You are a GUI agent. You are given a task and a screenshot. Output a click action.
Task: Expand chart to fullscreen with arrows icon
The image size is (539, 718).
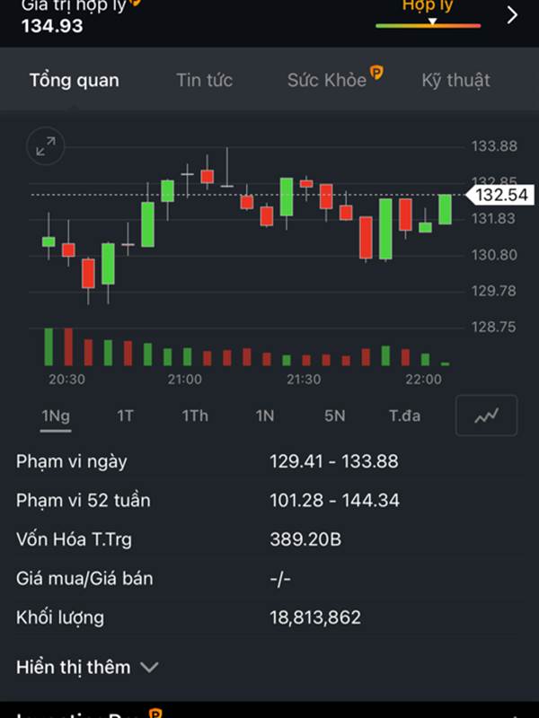[45, 146]
